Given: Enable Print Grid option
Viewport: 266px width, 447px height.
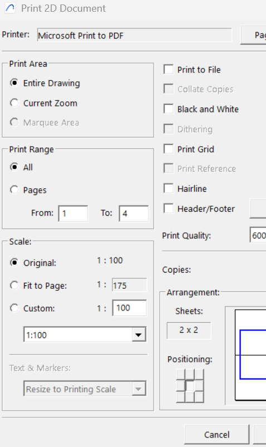Looking at the screenshot, I should (x=169, y=149).
